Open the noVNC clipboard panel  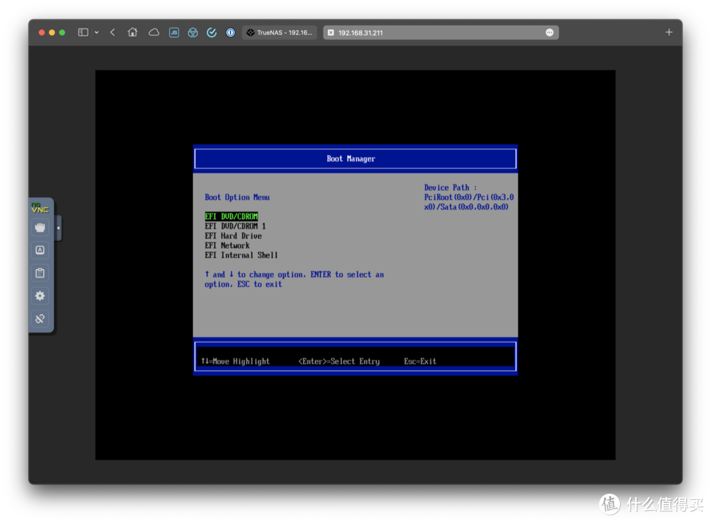click(40, 273)
